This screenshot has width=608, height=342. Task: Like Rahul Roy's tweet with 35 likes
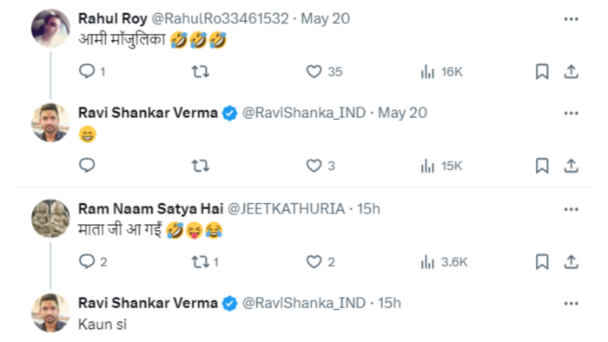pyautogui.click(x=314, y=72)
